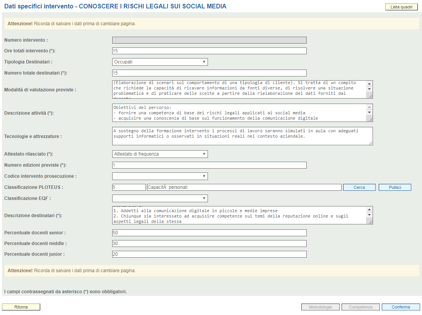Open Codice intervento prosecuzione dropdown
Image resolution: width=422 pixels, height=315 pixels.
coord(160,176)
